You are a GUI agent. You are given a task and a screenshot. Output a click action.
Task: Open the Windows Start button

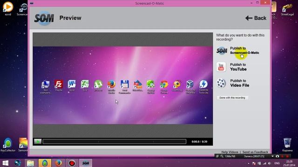5,163
